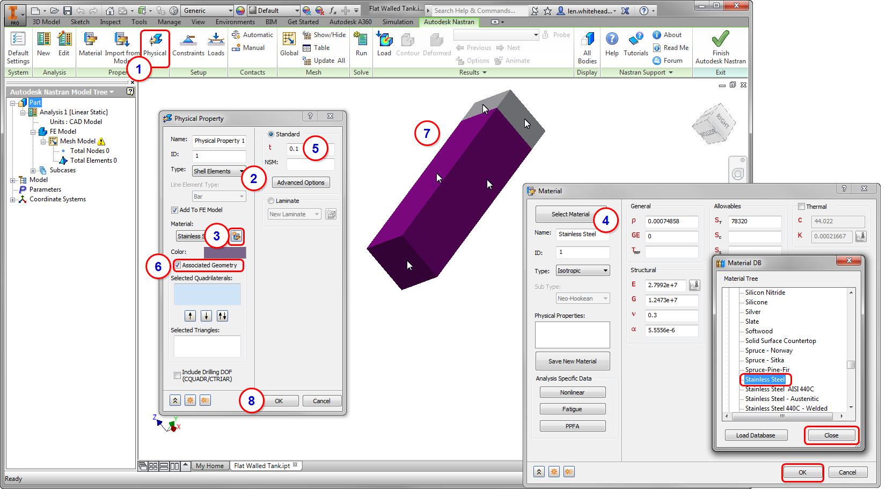Enable Thermal checkbox in Material dialog
This screenshot has width=886, height=489.
coord(801,207)
